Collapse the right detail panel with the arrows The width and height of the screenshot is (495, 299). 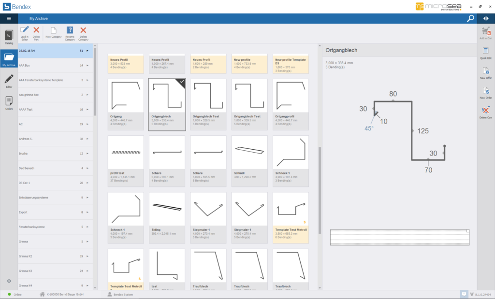(x=486, y=18)
